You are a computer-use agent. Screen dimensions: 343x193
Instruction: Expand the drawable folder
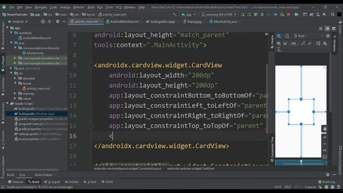pyautogui.click(x=15, y=78)
